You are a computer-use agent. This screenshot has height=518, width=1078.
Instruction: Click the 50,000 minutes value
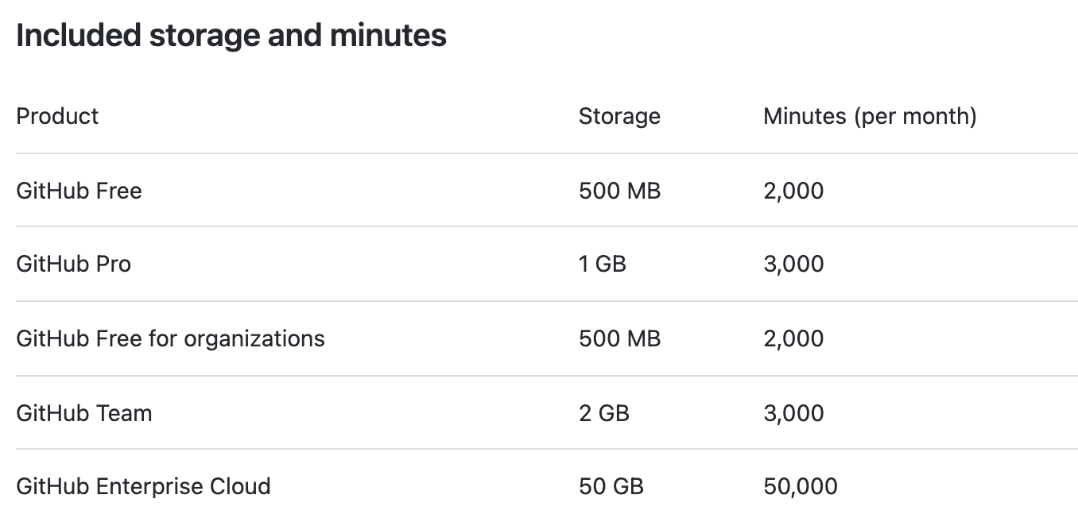[800, 486]
